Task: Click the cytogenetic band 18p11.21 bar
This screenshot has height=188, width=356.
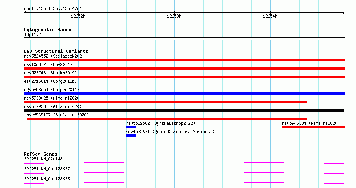Action: coord(184,39)
